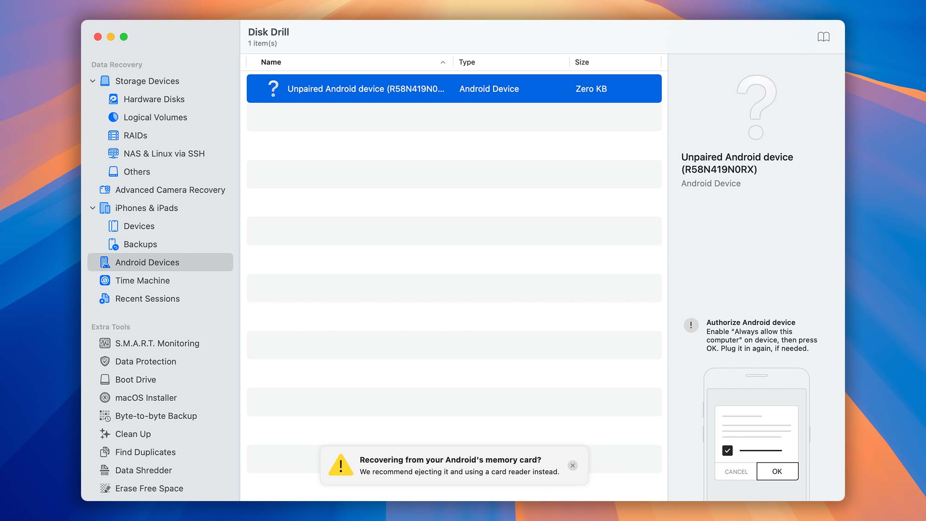This screenshot has height=521, width=926.
Task: Sort the list by Size column
Action: pos(615,62)
